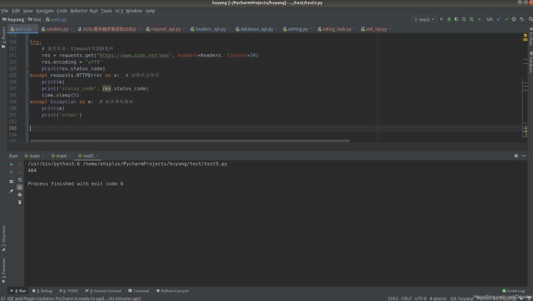Open Git history via the clock icon
This screenshot has width=533, height=301.
coord(514,19)
